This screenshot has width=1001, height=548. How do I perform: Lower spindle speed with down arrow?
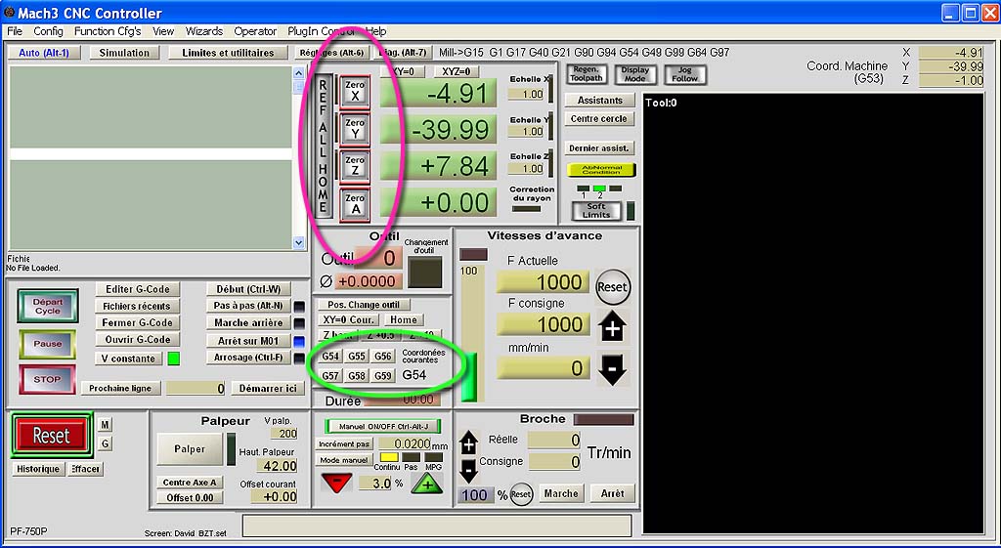point(468,471)
